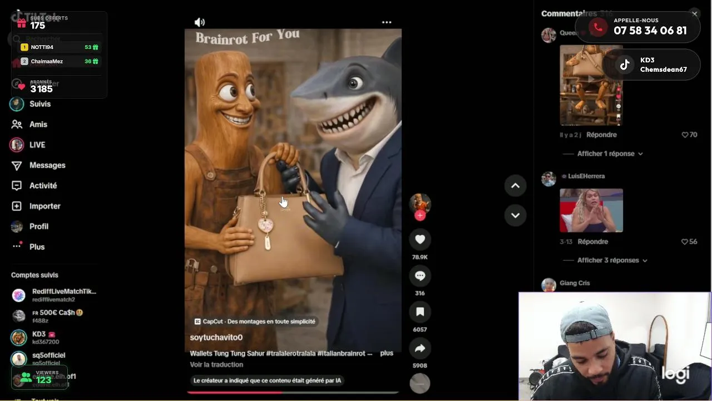Click the Activité chat icon
The width and height of the screenshot is (712, 401).
(17, 185)
